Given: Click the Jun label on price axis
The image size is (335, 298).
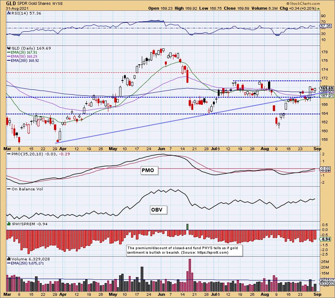Looking at the screenshot, I should click(161, 149).
